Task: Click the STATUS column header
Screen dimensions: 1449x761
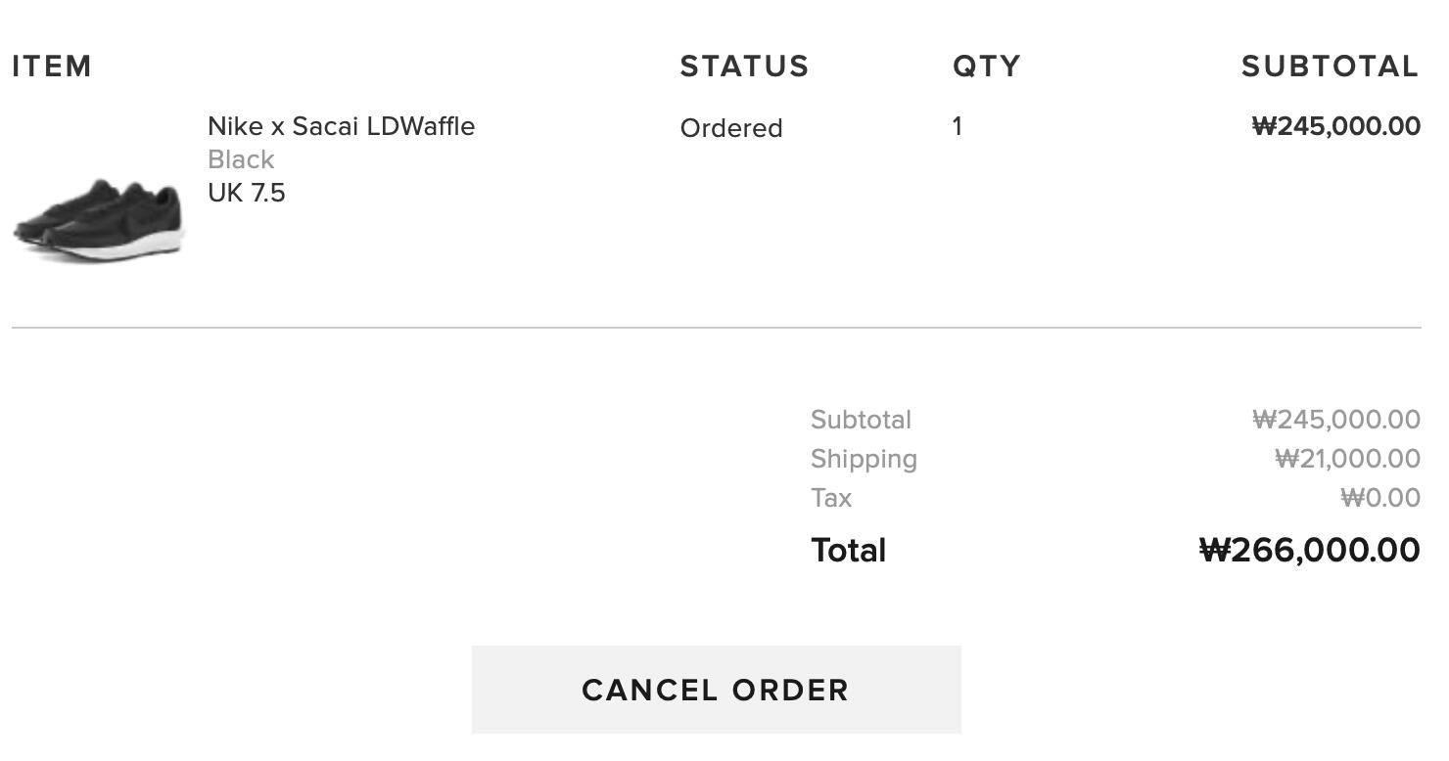Action: (744, 67)
